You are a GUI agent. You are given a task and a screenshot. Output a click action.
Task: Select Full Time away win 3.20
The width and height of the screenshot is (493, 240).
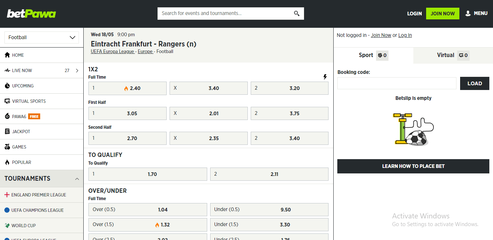pyautogui.click(x=289, y=88)
